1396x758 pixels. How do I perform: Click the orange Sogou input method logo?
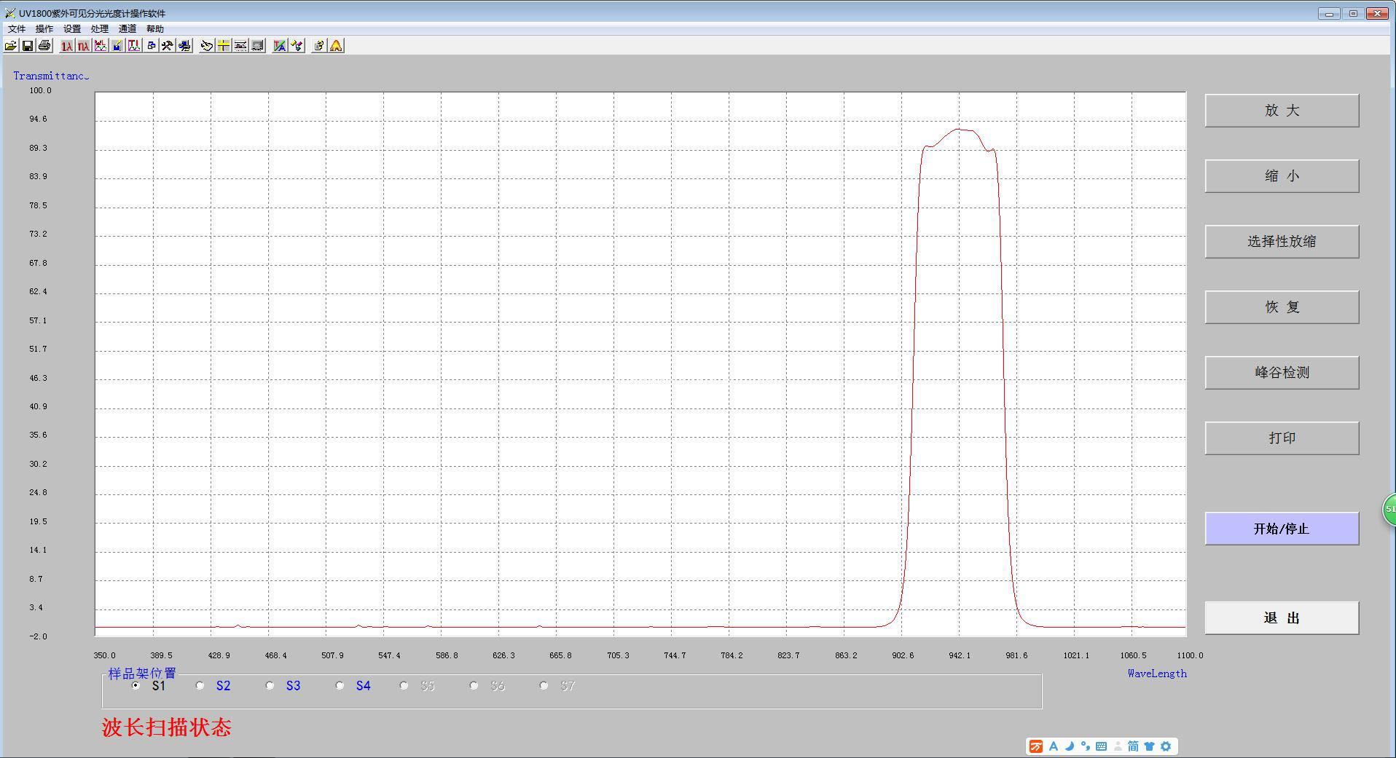click(1035, 746)
